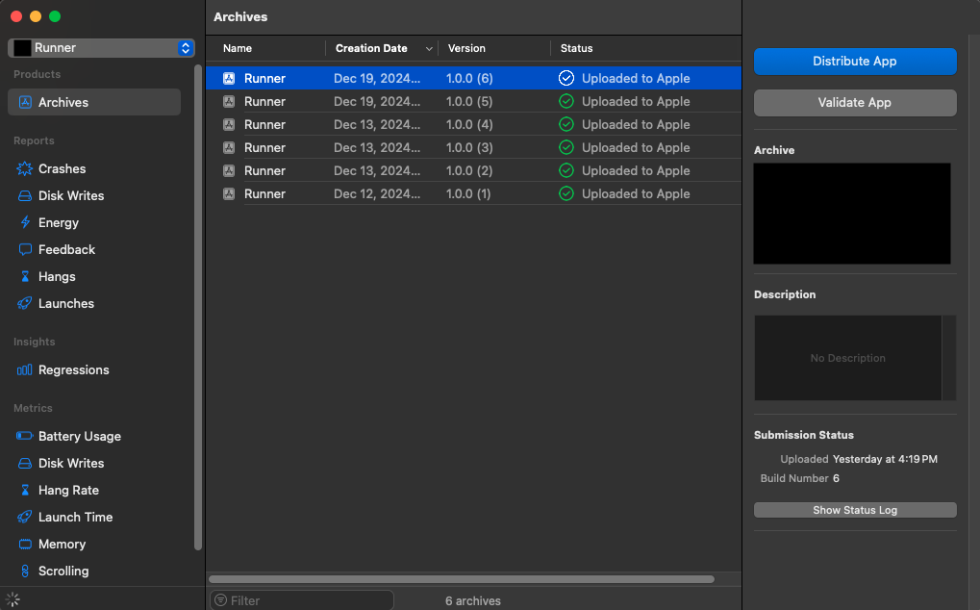Viewport: 980px width, 610px height.
Task: Click the Distribute App button
Action: point(854,62)
